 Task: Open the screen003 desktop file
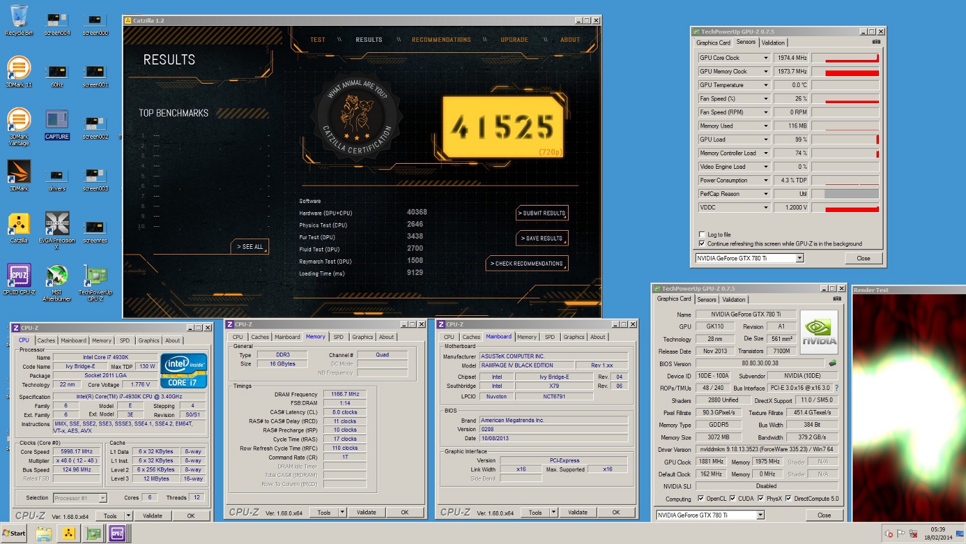[x=95, y=179]
